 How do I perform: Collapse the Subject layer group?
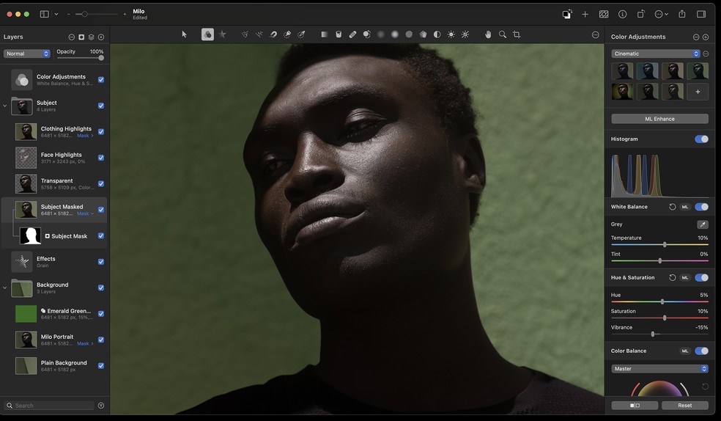pos(5,106)
